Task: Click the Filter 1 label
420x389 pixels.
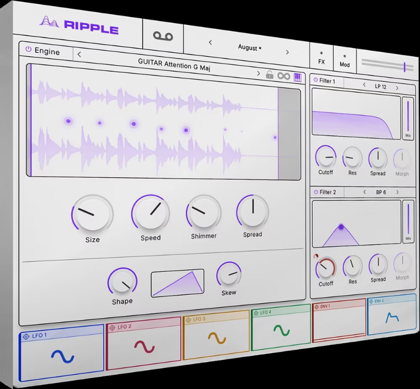Action: click(x=327, y=81)
